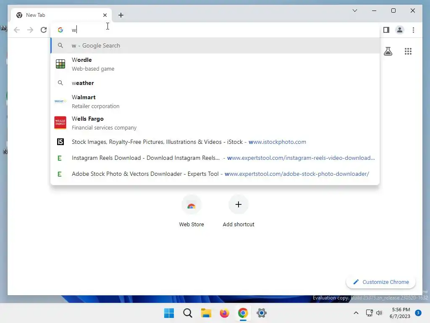Open taskbar Search

coord(188,313)
